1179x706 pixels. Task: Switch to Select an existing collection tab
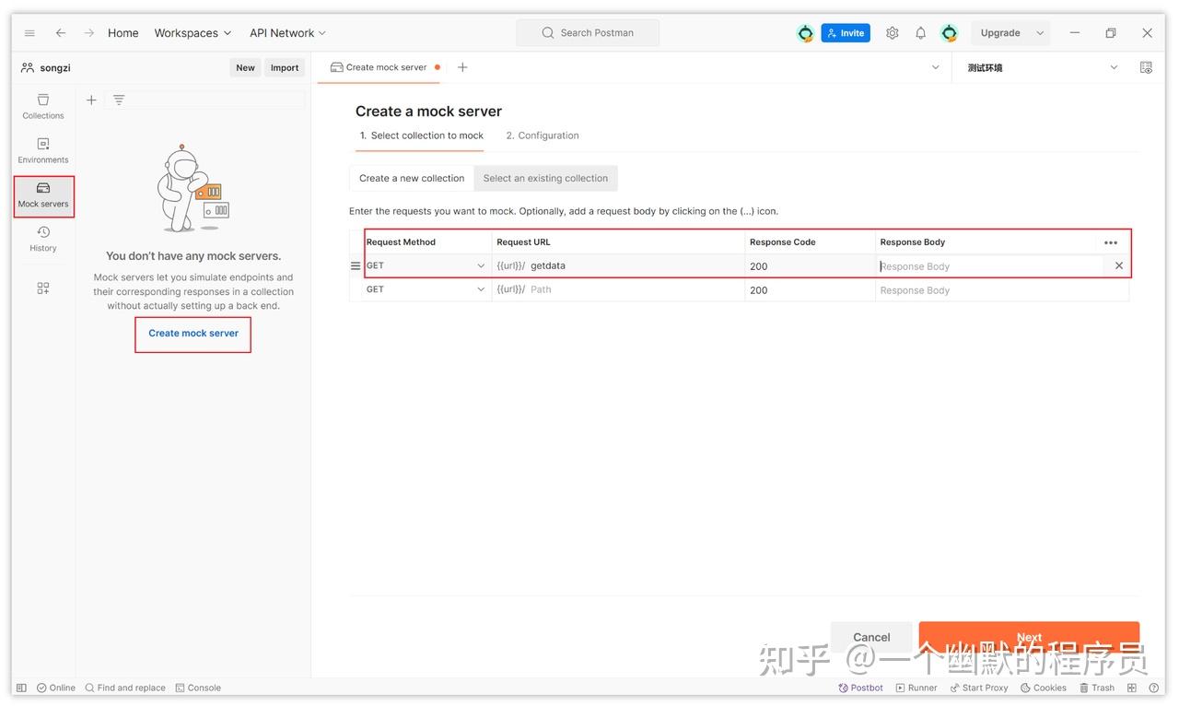click(x=545, y=178)
